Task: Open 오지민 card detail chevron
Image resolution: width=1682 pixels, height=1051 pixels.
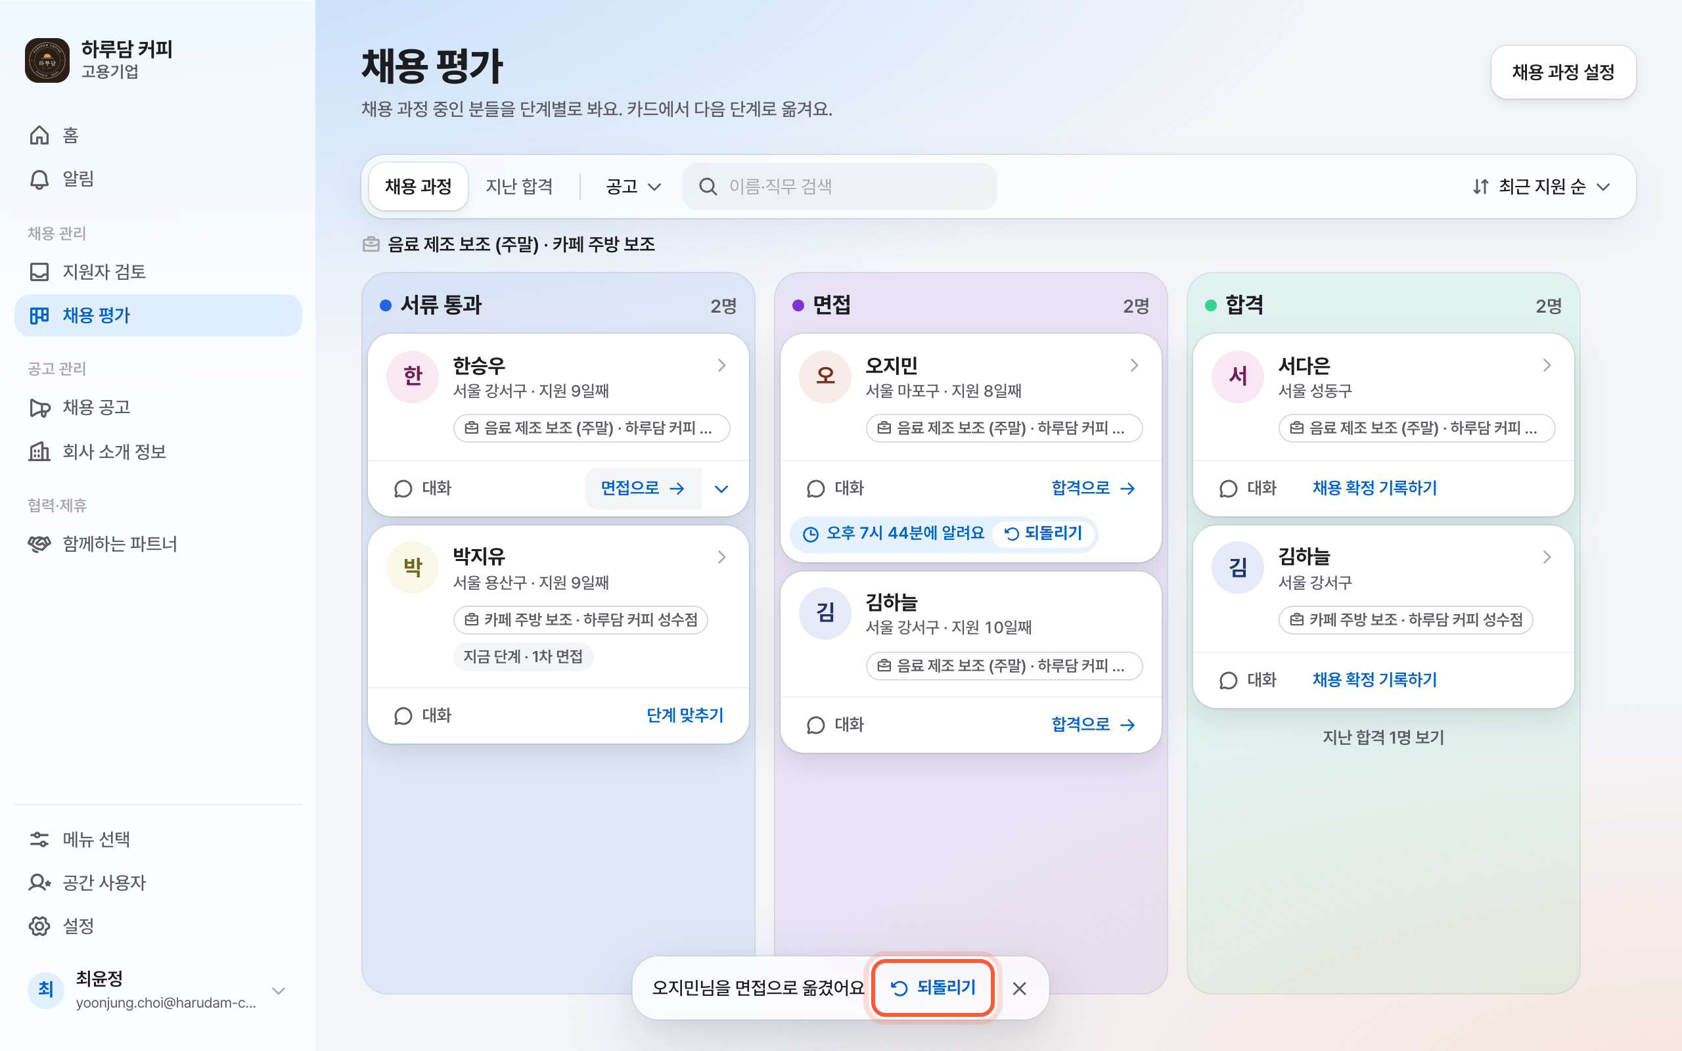Action: coord(1134,365)
